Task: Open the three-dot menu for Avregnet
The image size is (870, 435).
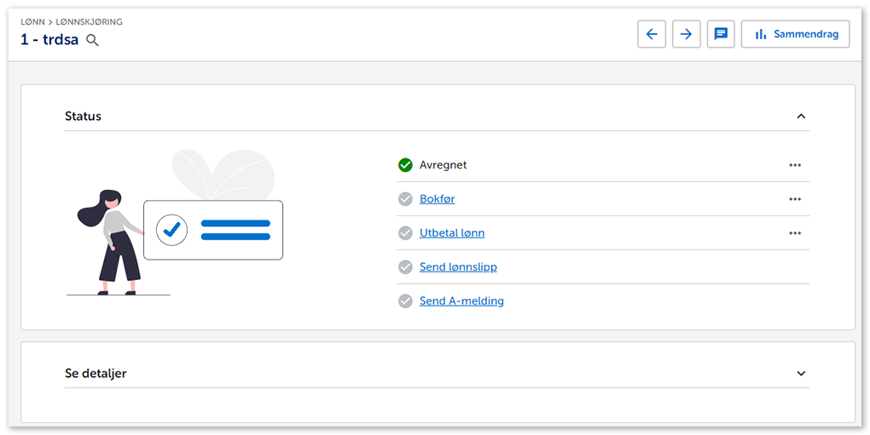Action: pyautogui.click(x=795, y=165)
